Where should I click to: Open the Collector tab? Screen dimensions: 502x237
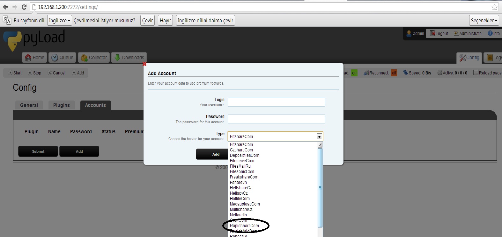point(94,58)
